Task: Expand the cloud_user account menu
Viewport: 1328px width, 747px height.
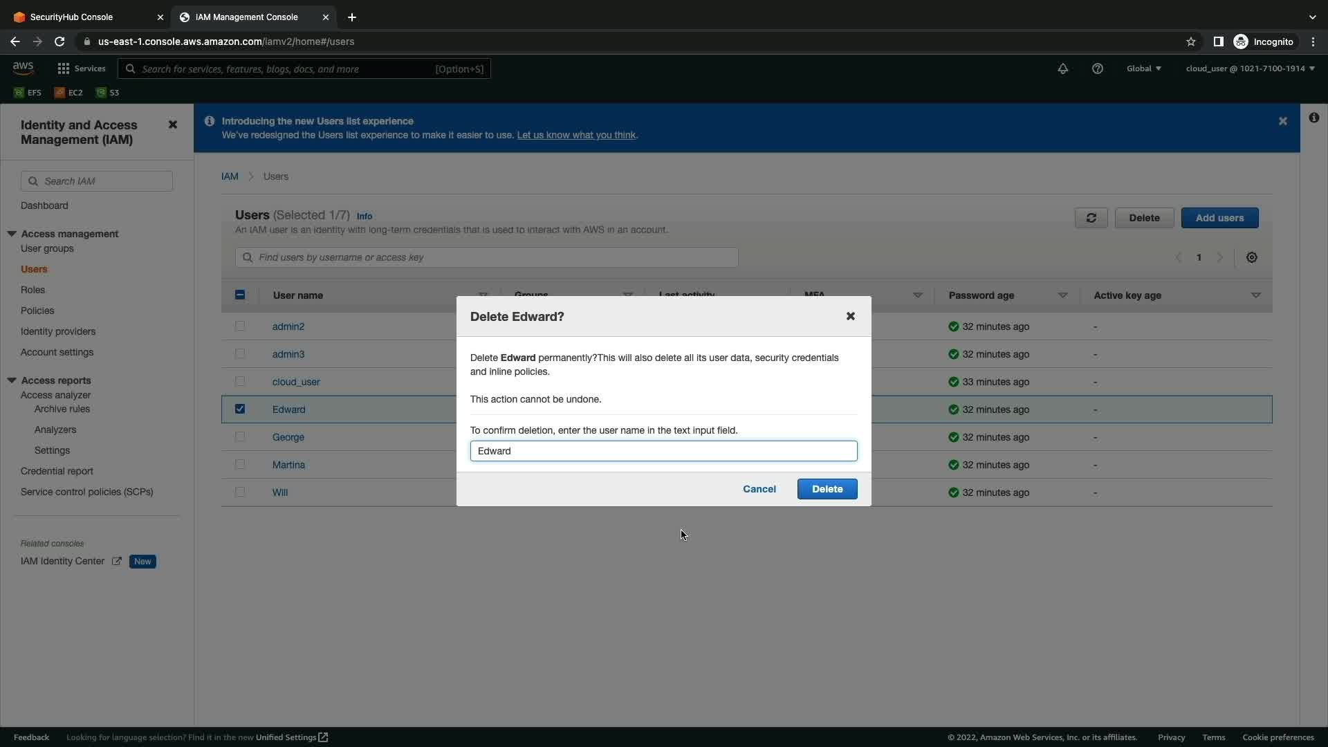Action: [x=1249, y=68]
